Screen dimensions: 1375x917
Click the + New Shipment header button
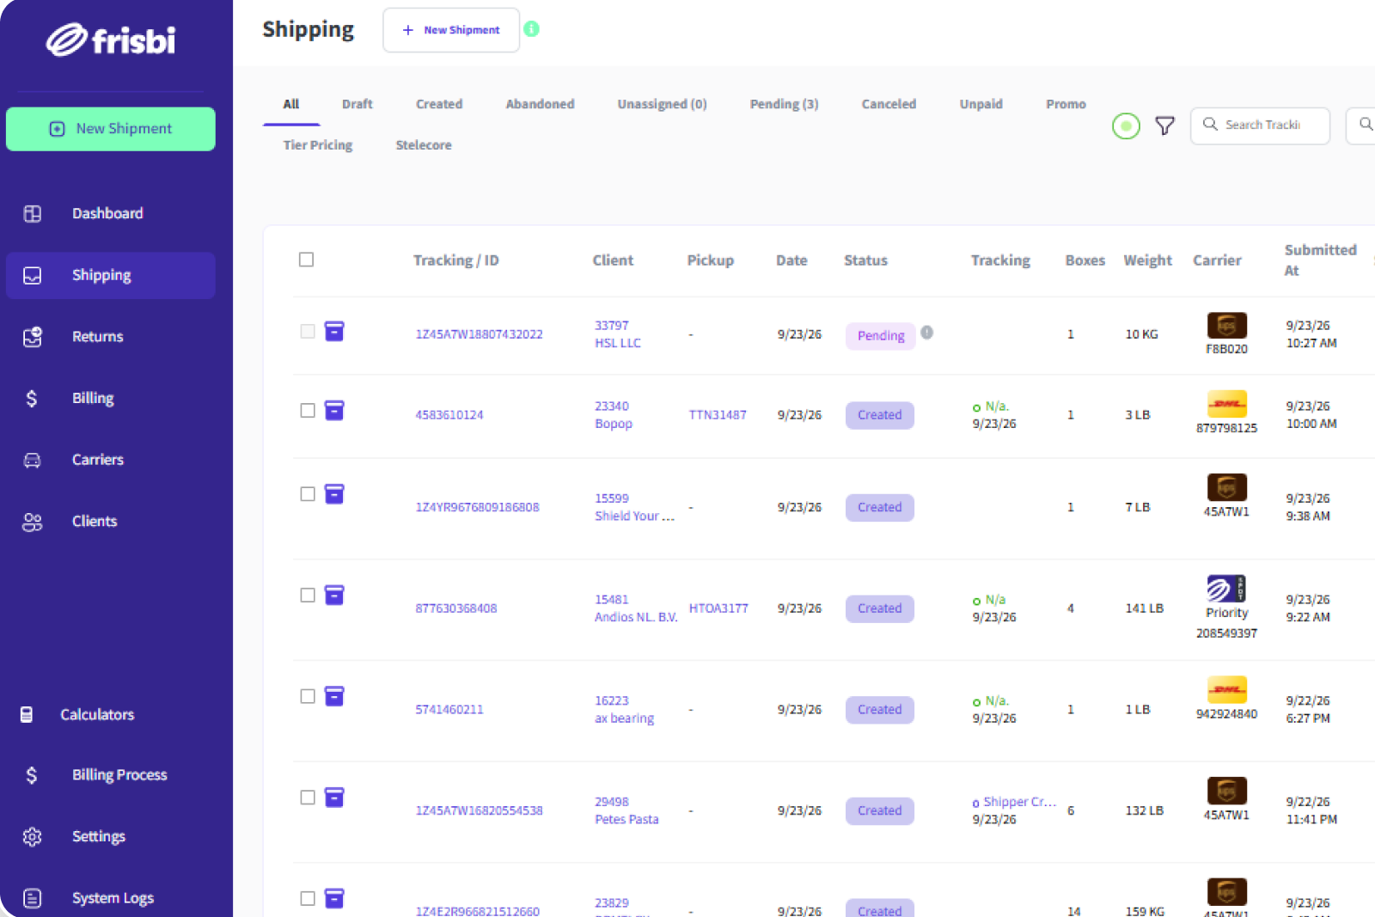(451, 30)
